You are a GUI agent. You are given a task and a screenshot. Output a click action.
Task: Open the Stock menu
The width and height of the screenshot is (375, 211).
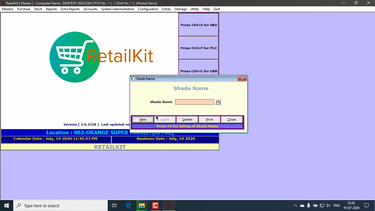click(38, 9)
